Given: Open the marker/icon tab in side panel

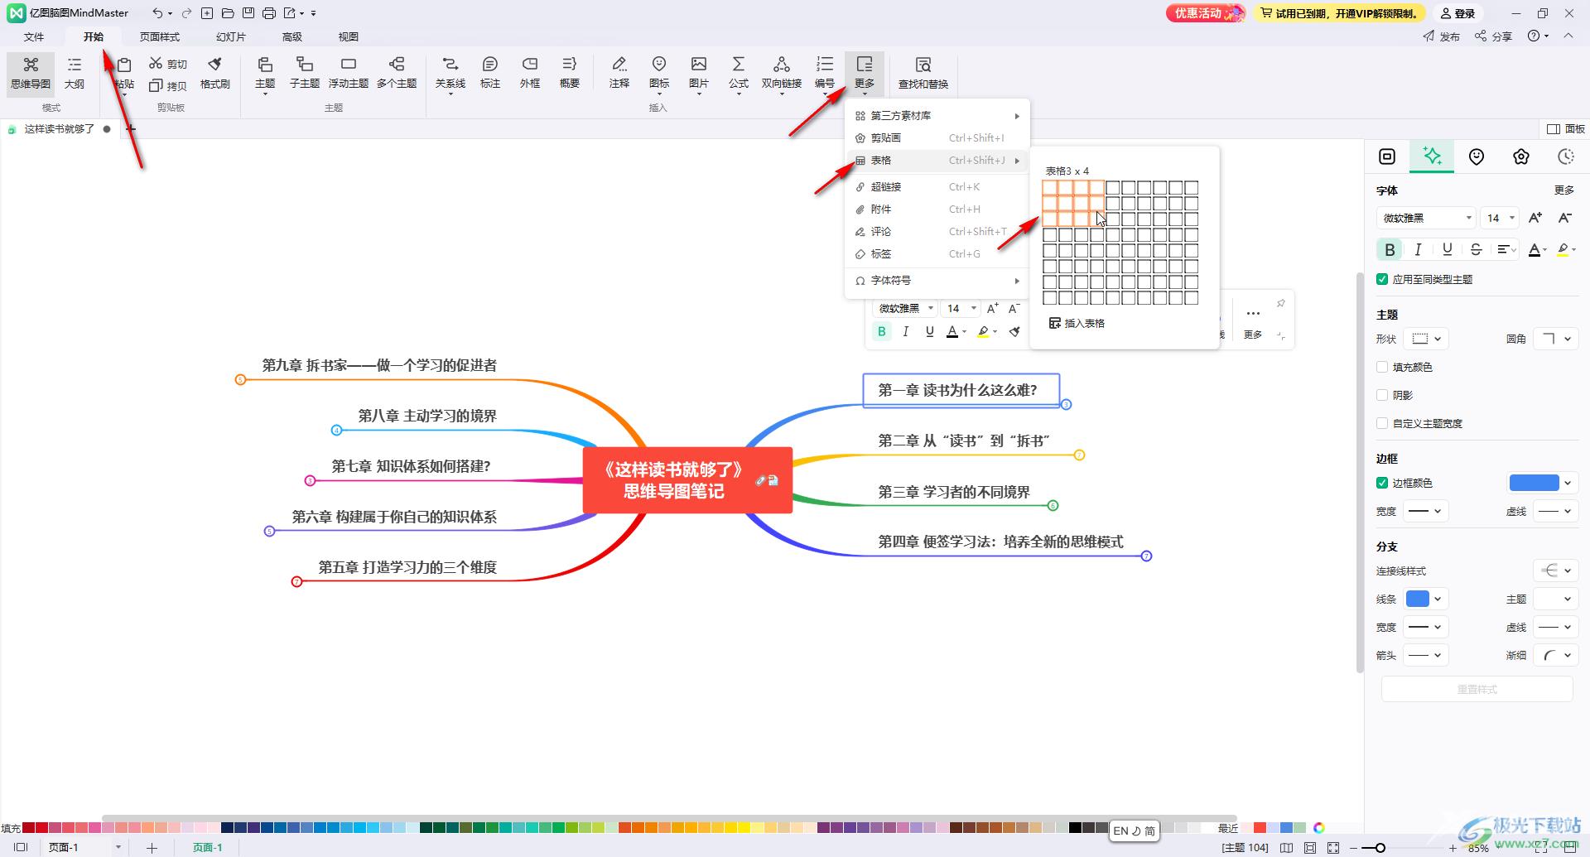Looking at the screenshot, I should 1477,156.
